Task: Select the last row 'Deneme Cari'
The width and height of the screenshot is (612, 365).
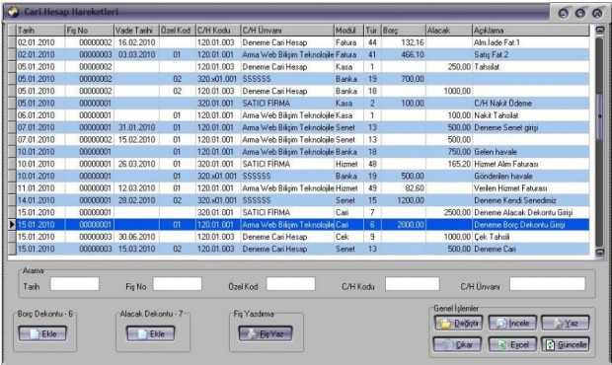Action: [298, 249]
